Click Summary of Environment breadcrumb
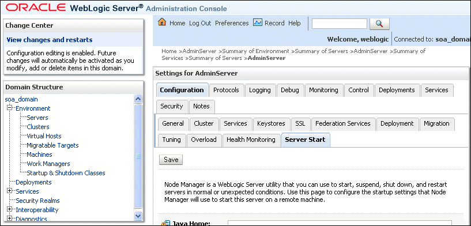 [x=255, y=51]
